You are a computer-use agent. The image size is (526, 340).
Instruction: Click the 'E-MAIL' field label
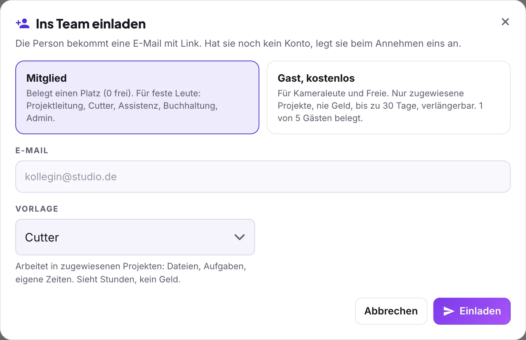click(32, 151)
